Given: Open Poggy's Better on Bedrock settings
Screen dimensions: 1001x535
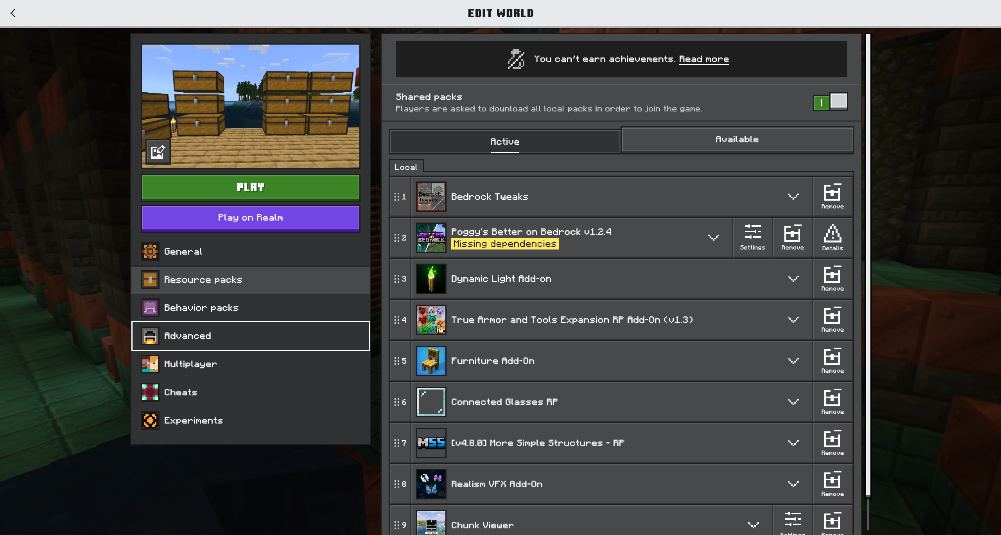Looking at the screenshot, I should (x=752, y=237).
